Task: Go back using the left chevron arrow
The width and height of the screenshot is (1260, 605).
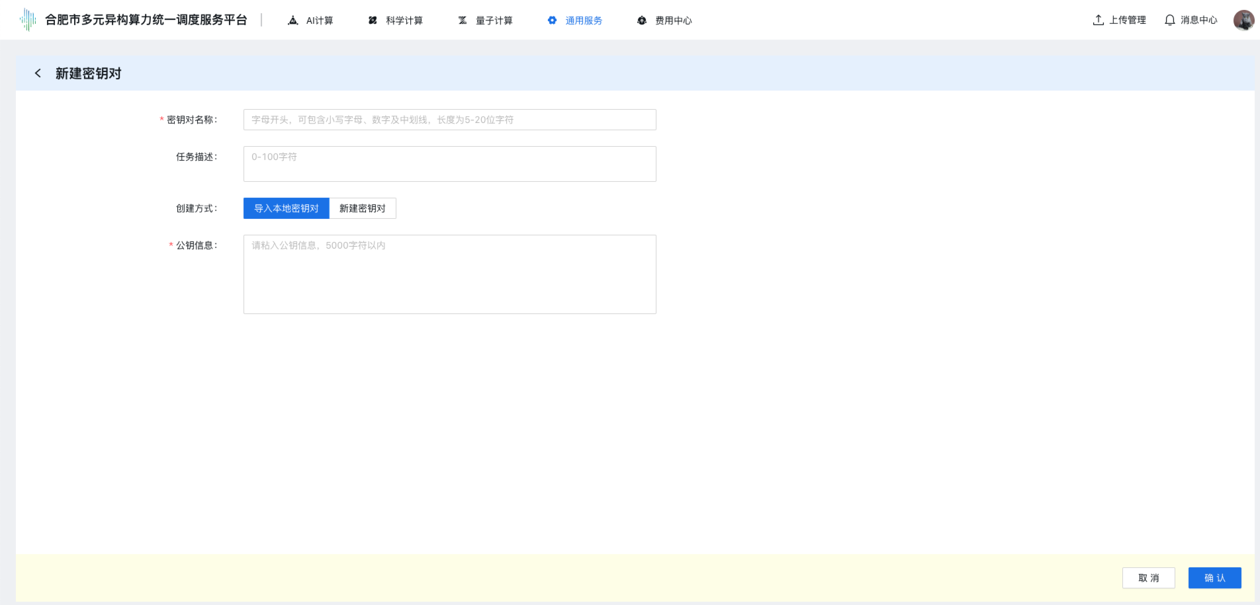Action: (x=38, y=73)
